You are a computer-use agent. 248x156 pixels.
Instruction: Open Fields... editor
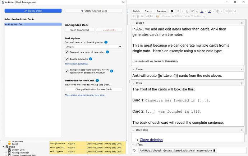tap(137, 11)
